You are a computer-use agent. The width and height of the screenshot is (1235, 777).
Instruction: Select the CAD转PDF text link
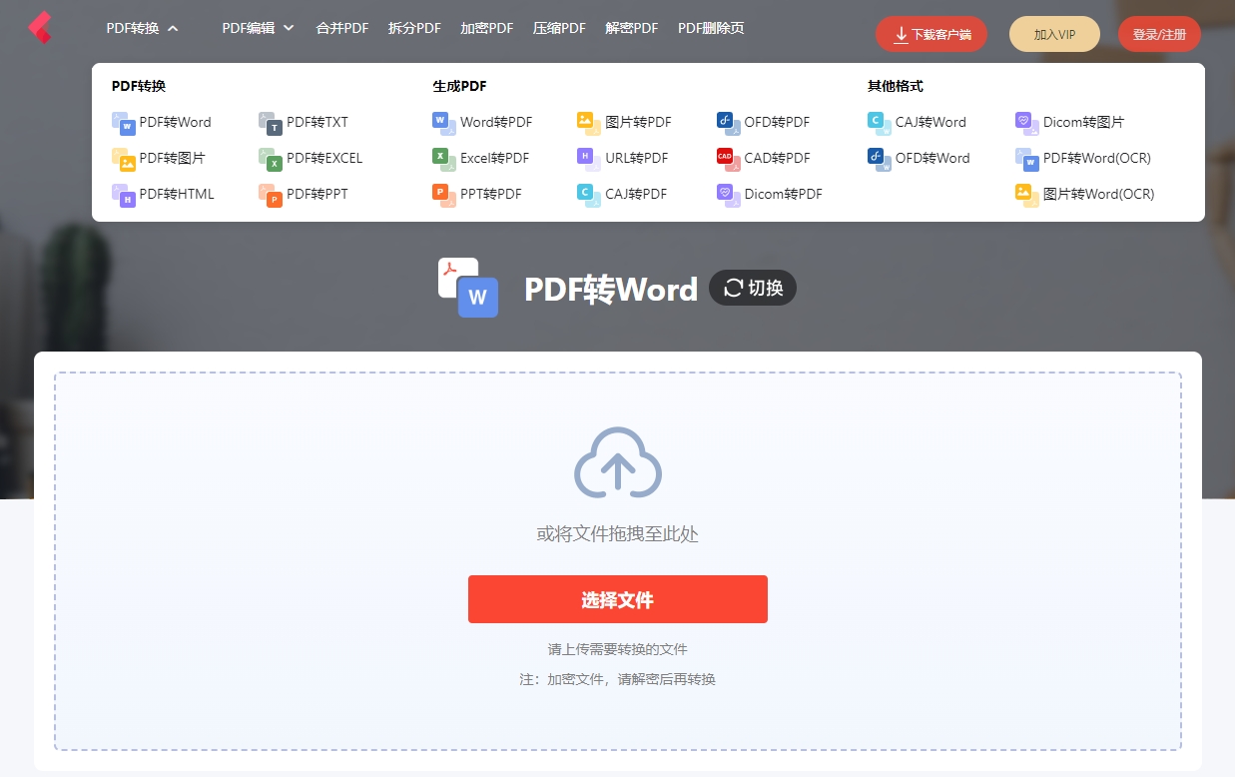(x=778, y=159)
